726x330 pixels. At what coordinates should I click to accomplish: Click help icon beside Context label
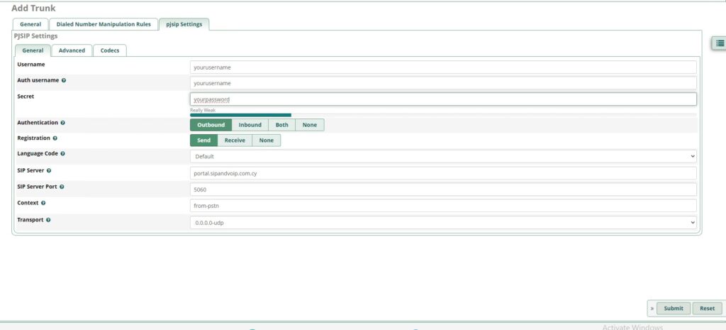44,203
